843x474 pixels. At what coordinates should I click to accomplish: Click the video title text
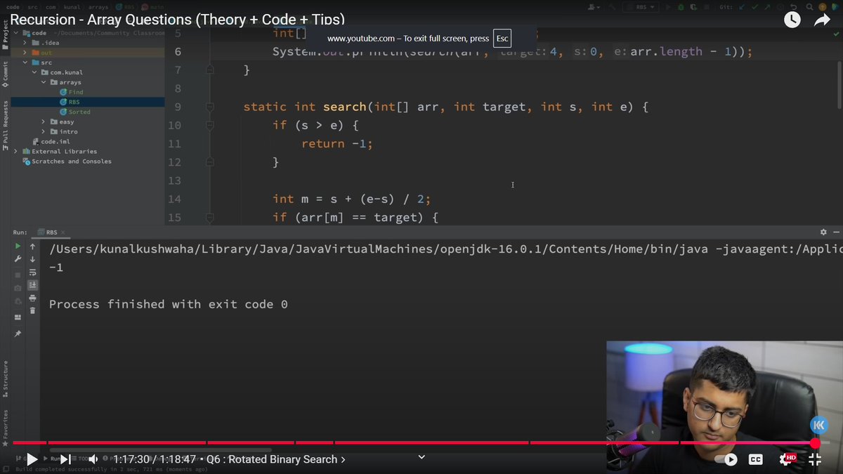[x=177, y=20]
